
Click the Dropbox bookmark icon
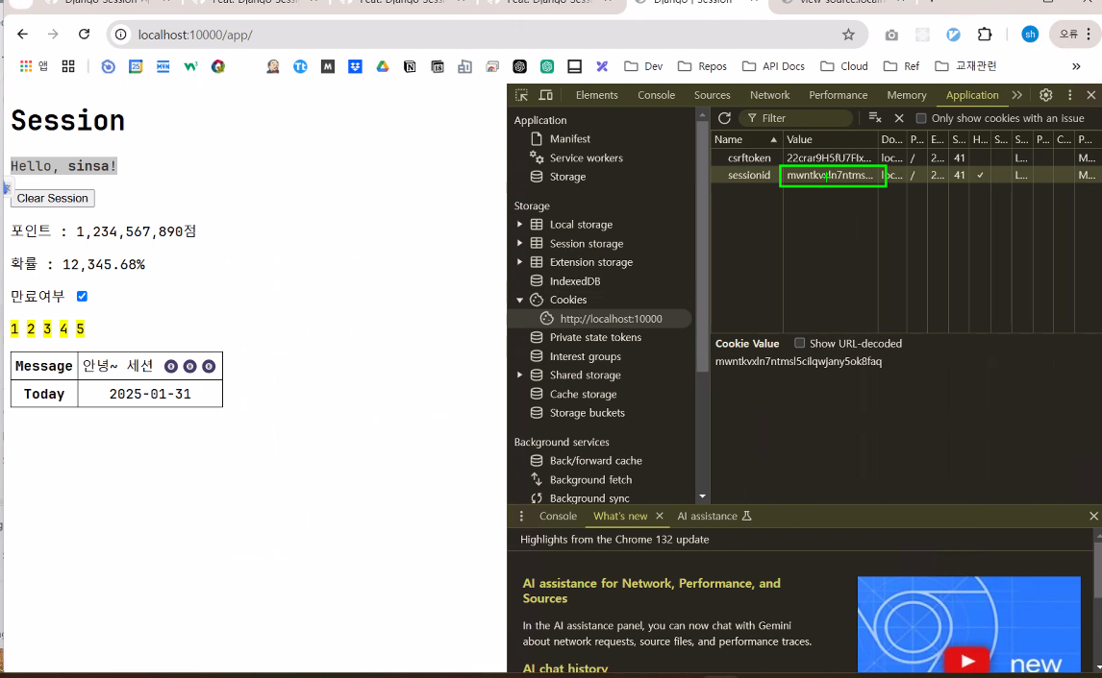[355, 66]
